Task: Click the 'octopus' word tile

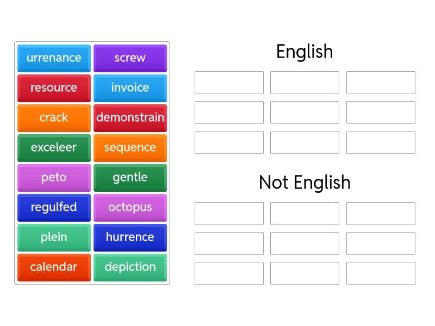Action: pos(130,208)
